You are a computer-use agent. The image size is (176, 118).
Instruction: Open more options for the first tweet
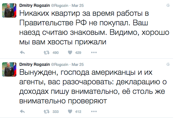pos(94,52)
